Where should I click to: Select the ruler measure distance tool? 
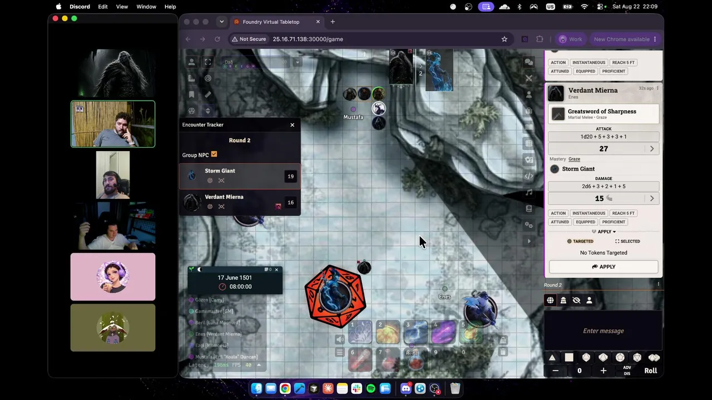[x=207, y=94]
